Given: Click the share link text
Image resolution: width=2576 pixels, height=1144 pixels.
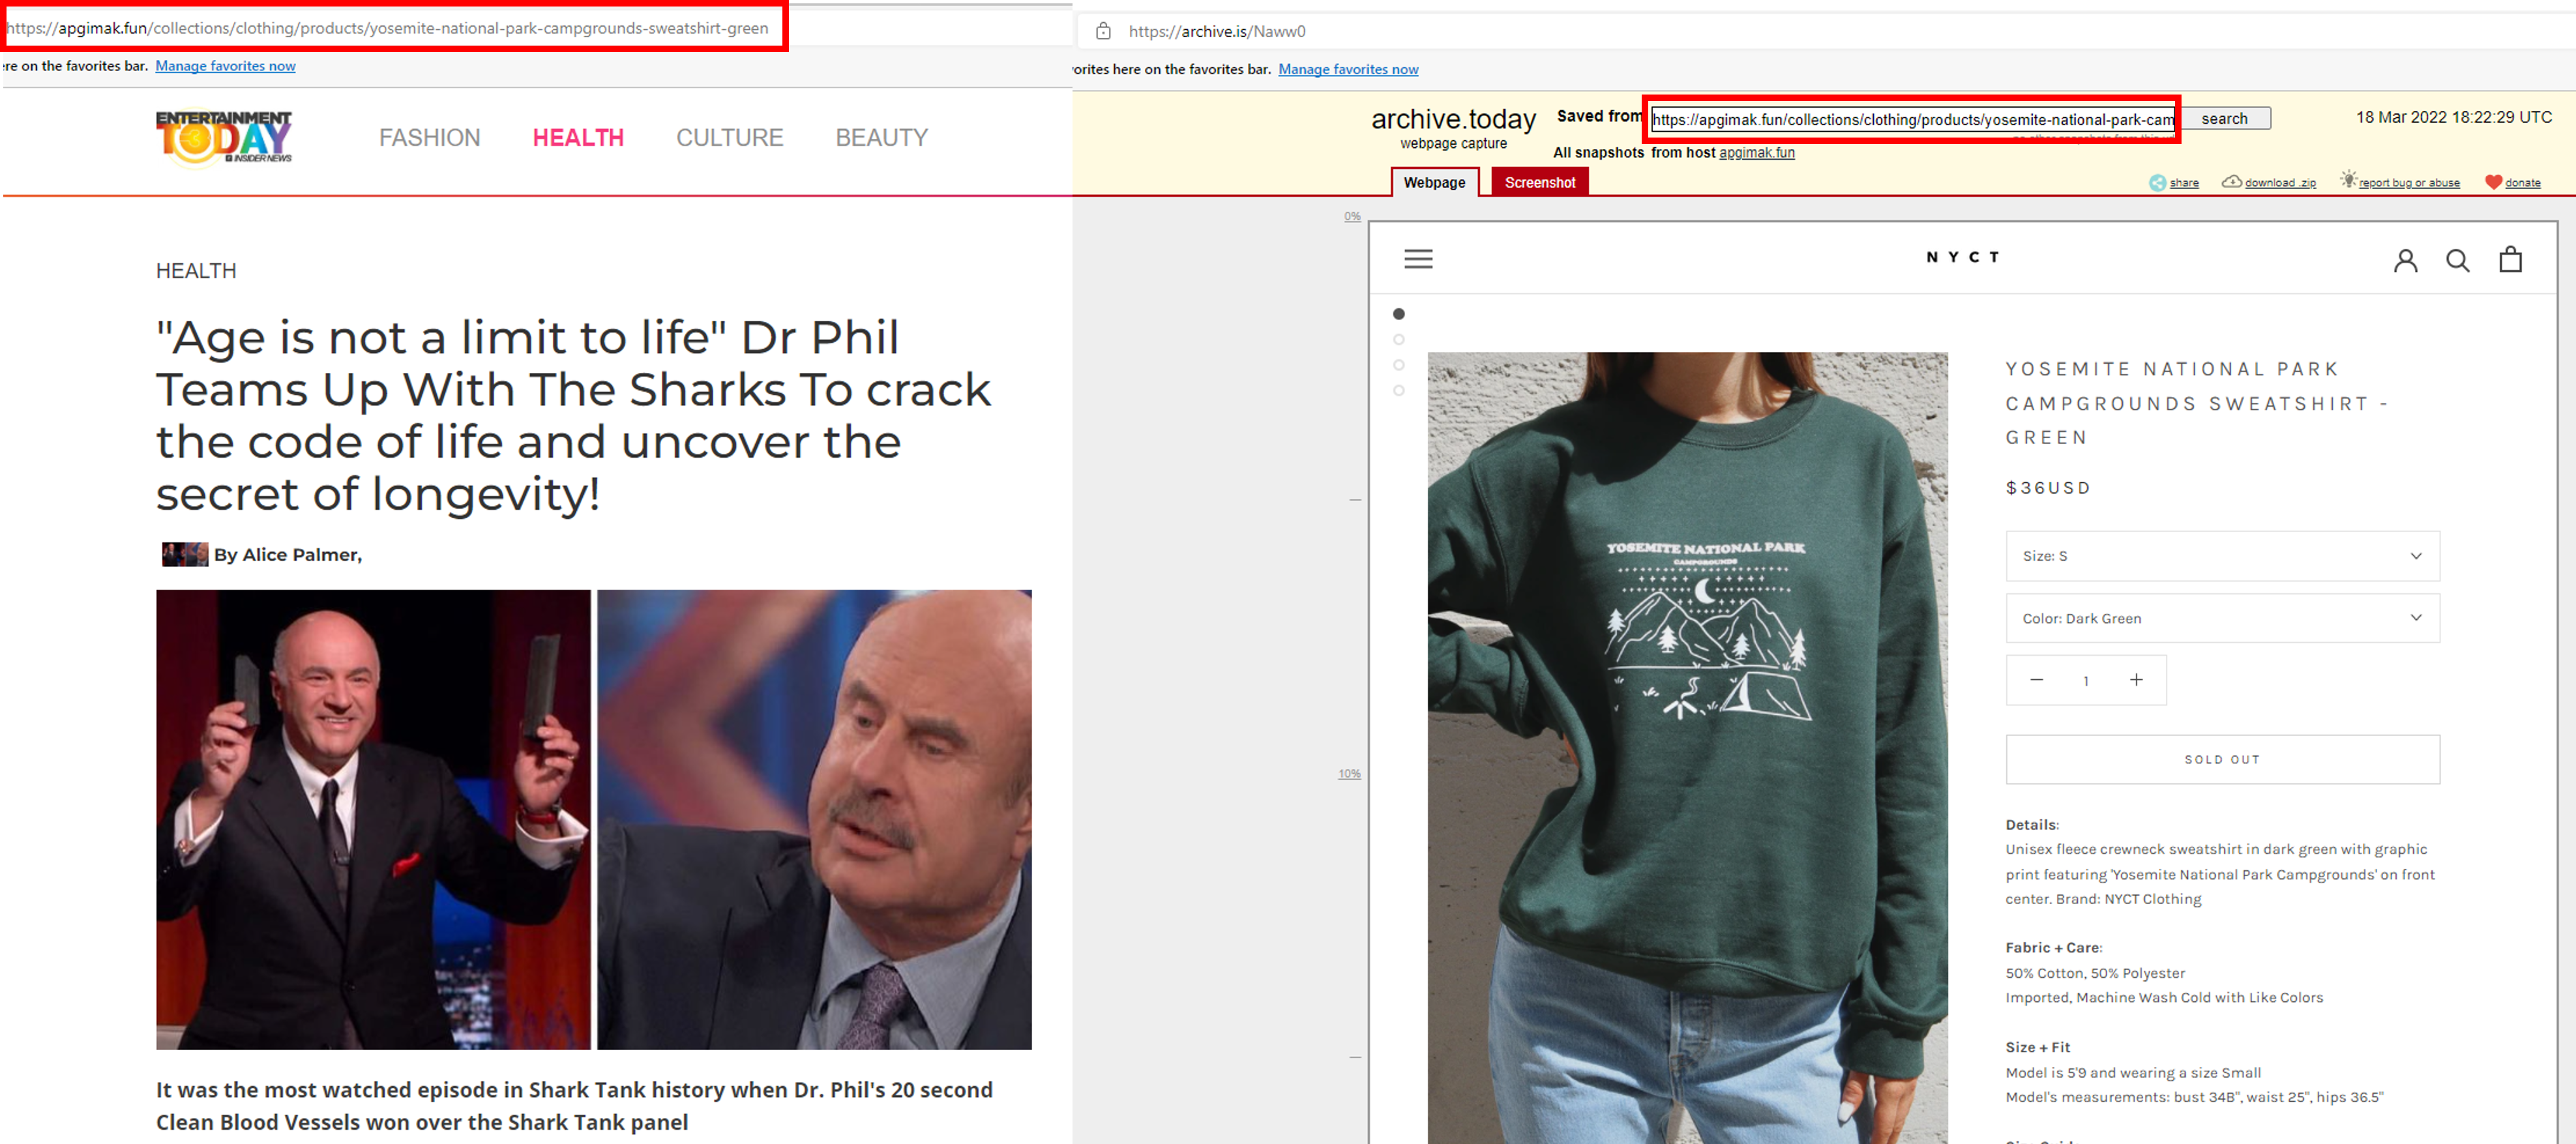Looking at the screenshot, I should 2184,183.
